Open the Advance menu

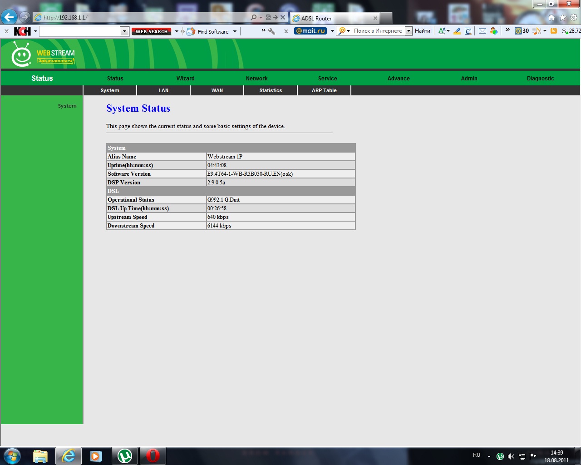point(399,79)
